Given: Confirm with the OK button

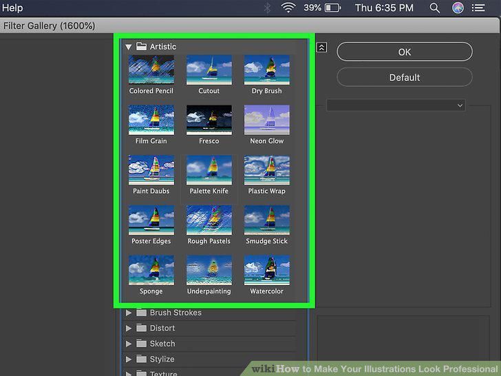Looking at the screenshot, I should [x=405, y=52].
